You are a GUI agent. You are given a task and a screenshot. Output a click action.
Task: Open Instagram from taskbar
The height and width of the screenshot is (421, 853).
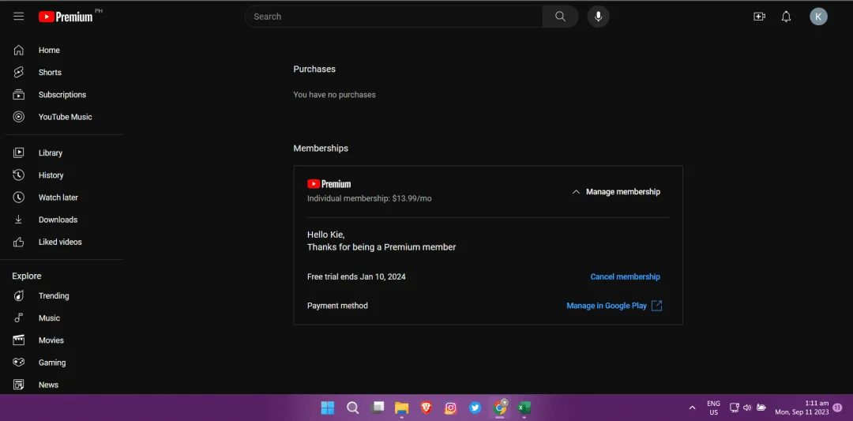(x=450, y=408)
